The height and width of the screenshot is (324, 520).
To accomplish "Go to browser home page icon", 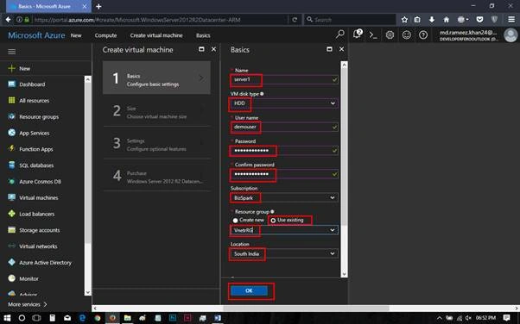I will [446, 20].
